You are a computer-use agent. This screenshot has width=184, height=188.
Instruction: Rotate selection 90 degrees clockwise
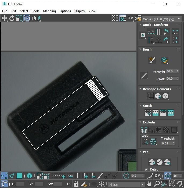click(166, 40)
